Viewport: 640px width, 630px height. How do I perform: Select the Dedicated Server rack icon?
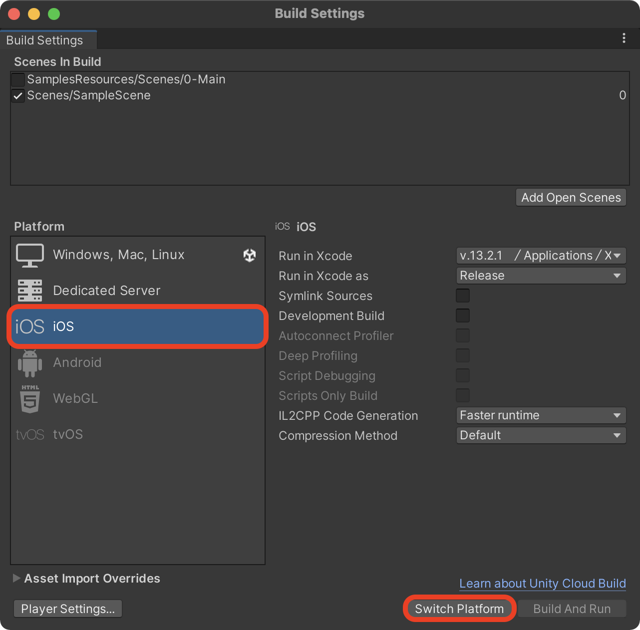[30, 291]
